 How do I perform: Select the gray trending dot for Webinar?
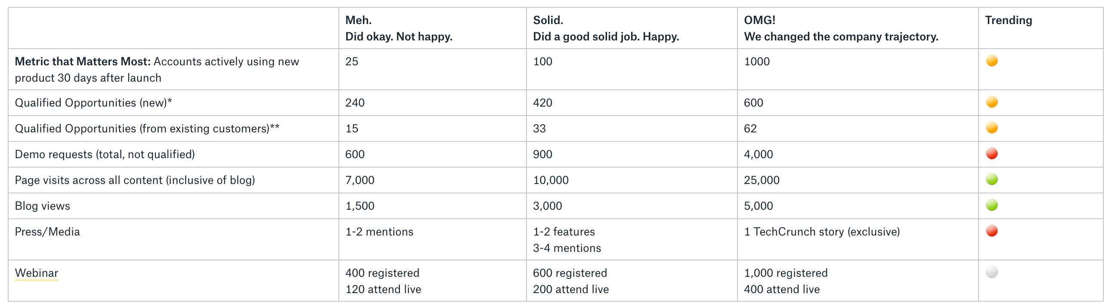tap(991, 272)
